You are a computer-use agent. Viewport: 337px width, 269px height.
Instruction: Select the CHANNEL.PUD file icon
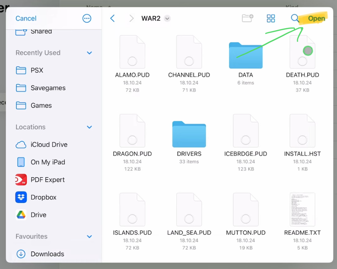189,52
